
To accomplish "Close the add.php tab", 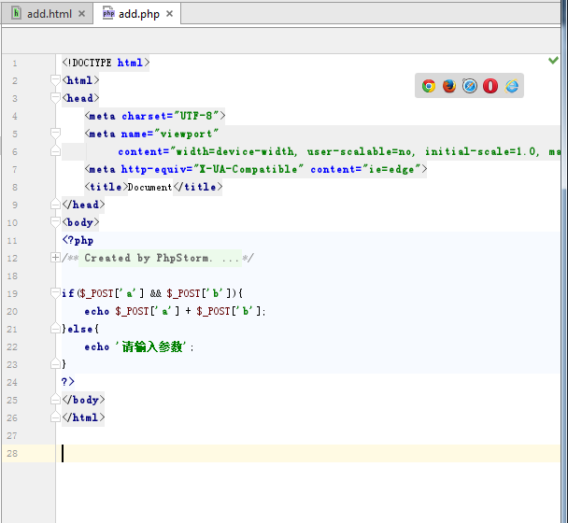I will [x=169, y=14].
